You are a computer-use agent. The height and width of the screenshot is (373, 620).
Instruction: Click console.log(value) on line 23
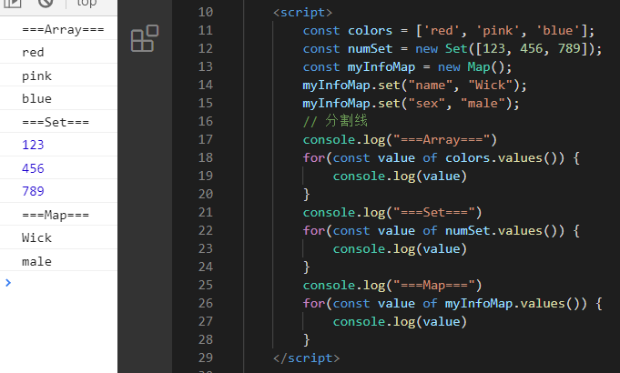click(x=400, y=248)
